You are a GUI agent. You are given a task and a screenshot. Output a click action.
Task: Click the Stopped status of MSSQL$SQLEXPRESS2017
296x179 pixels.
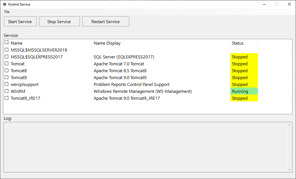click(244, 57)
